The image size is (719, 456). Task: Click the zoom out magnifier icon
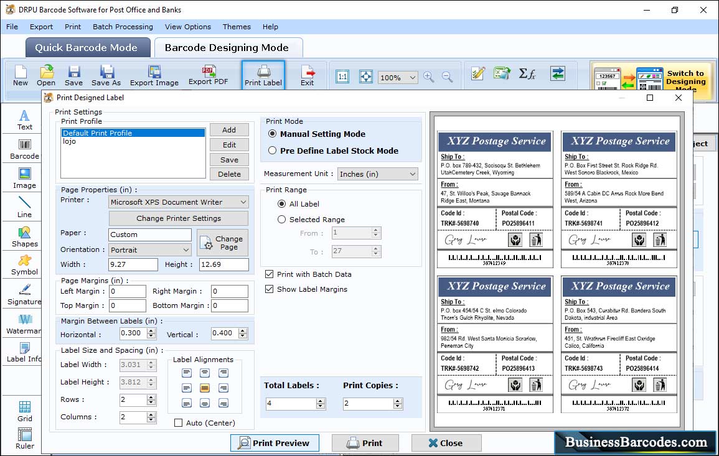447,77
